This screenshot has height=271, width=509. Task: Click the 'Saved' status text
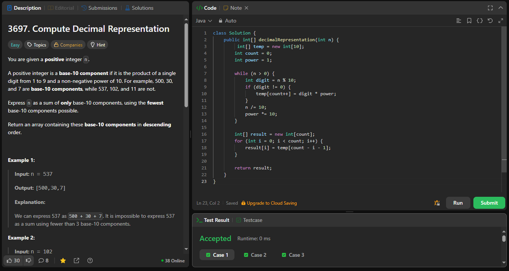coord(232,203)
